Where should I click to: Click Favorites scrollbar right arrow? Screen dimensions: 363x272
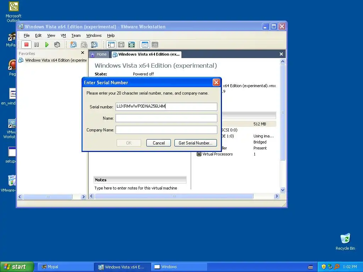coord(83,197)
